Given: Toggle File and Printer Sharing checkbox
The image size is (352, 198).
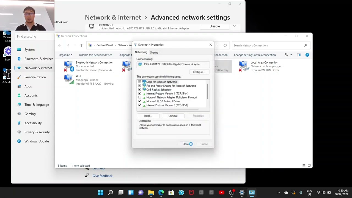Looking at the screenshot, I should [140, 86].
